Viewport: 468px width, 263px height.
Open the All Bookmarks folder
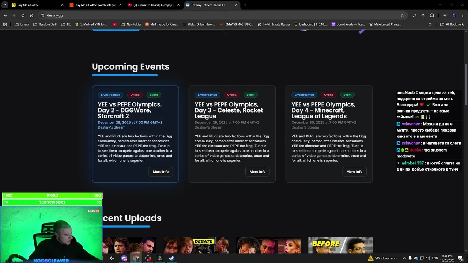[x=452, y=24]
